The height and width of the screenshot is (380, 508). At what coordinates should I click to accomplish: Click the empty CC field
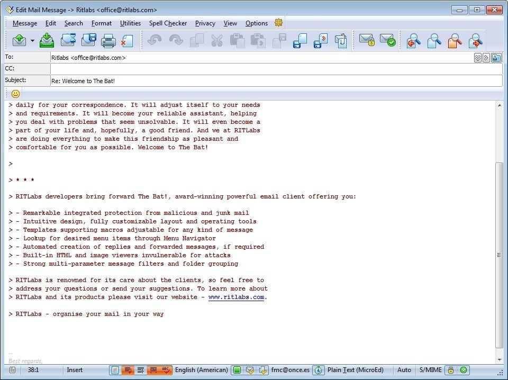pos(276,69)
